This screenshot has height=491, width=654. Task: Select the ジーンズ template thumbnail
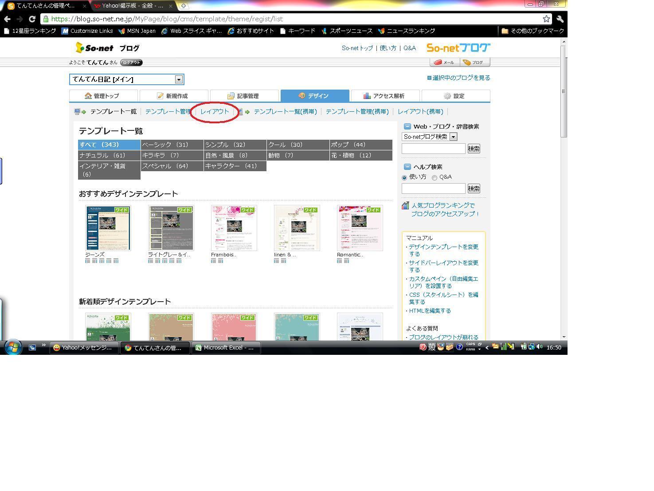pyautogui.click(x=108, y=228)
